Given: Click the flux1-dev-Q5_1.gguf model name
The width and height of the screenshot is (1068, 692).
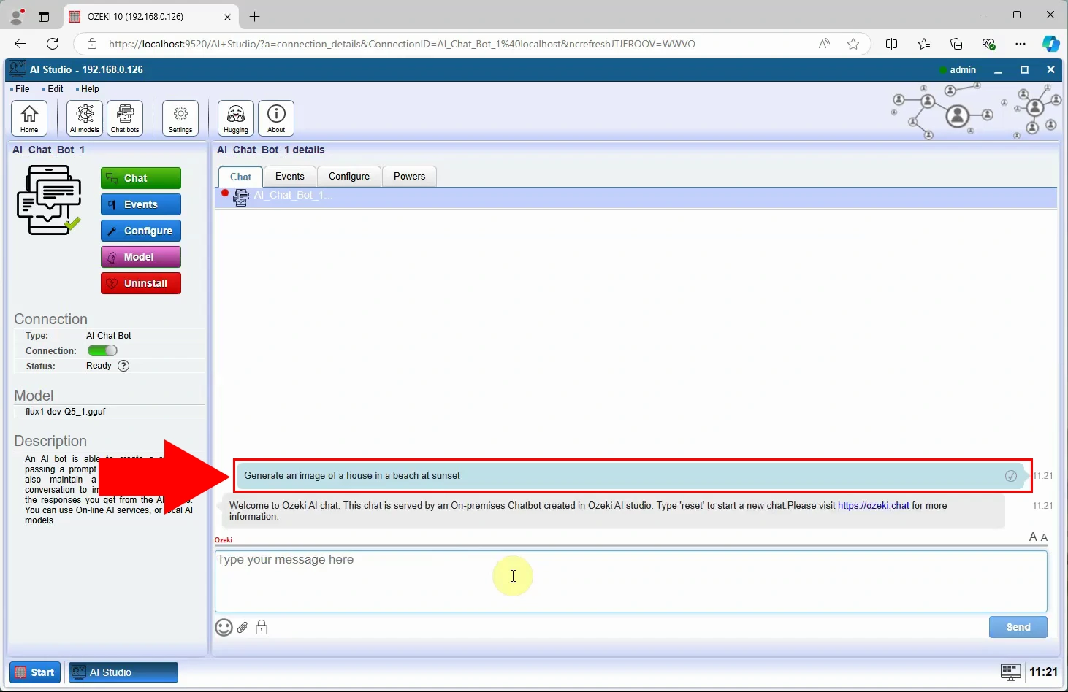Looking at the screenshot, I should tap(65, 412).
